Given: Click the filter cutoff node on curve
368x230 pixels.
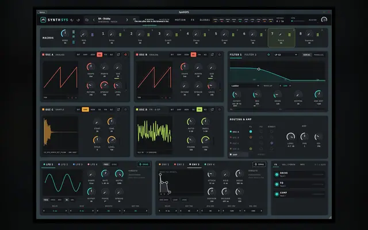Looking at the screenshot, I should (259, 69).
